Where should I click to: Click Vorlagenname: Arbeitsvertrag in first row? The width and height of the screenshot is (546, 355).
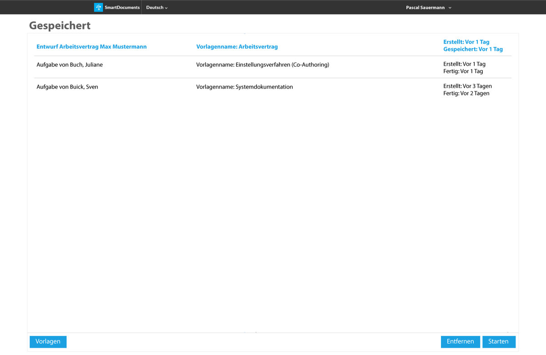coord(237,47)
